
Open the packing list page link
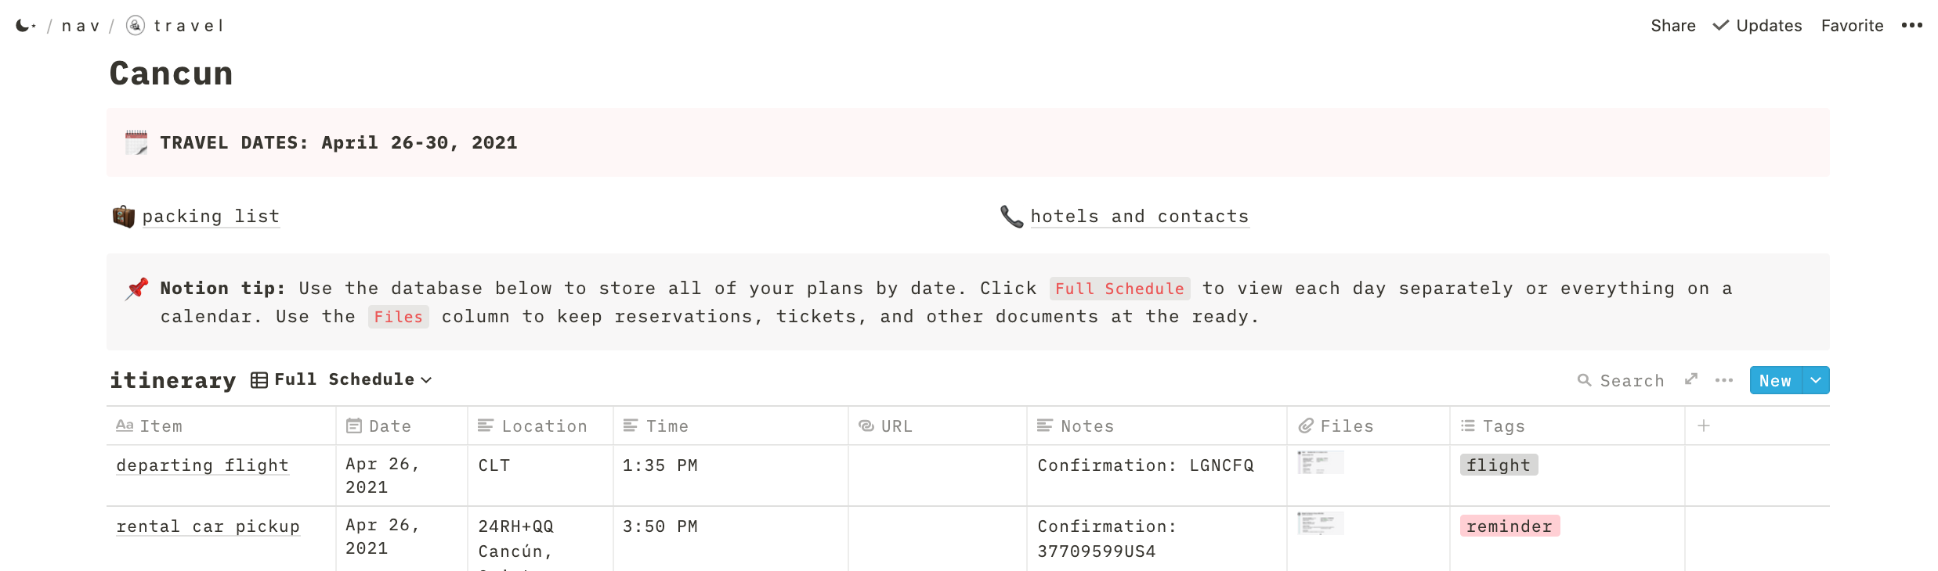click(x=211, y=216)
